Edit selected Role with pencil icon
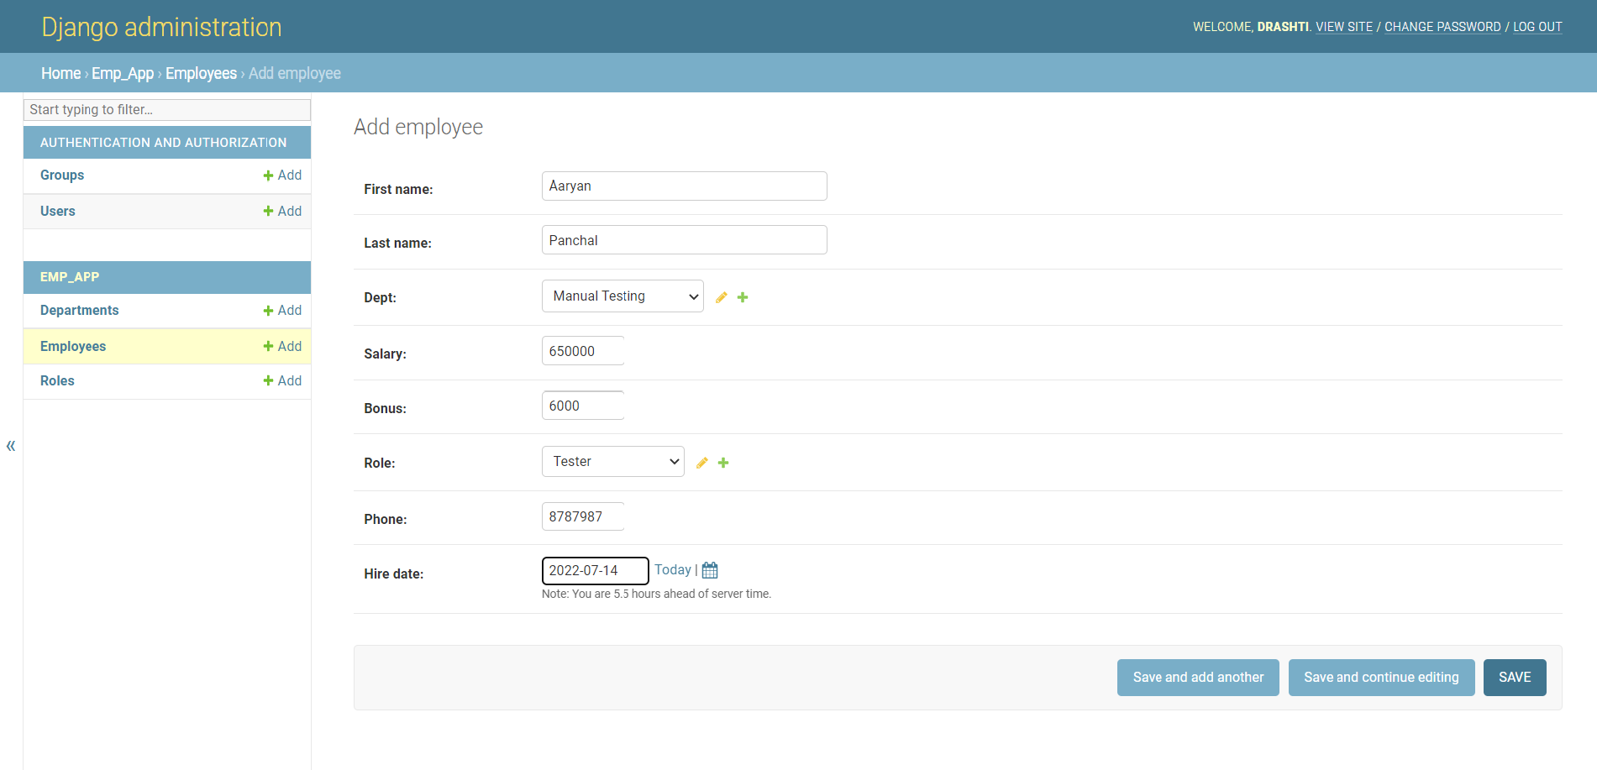The image size is (1597, 770). (x=702, y=463)
